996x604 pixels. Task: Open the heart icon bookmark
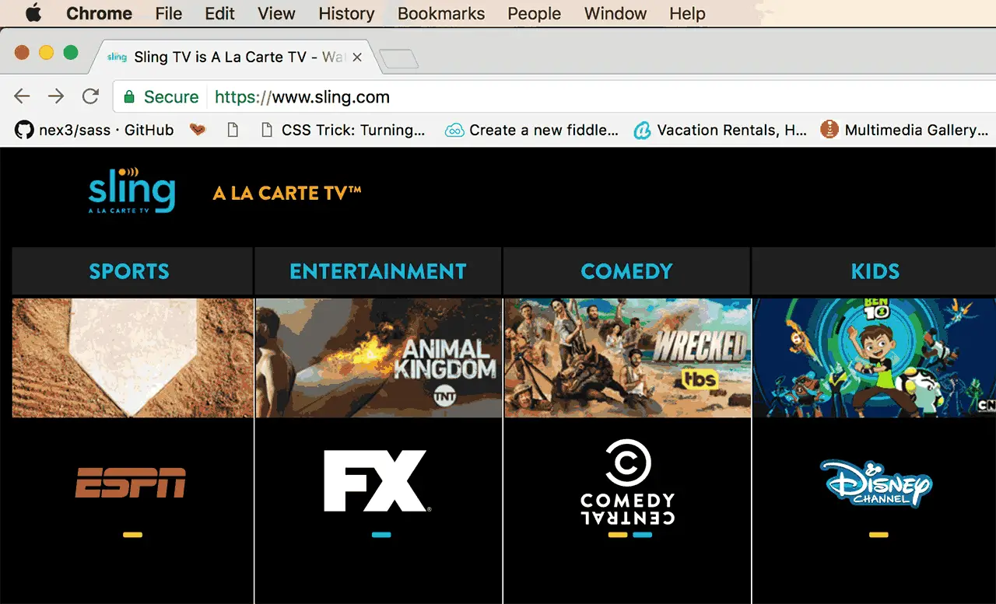198,130
